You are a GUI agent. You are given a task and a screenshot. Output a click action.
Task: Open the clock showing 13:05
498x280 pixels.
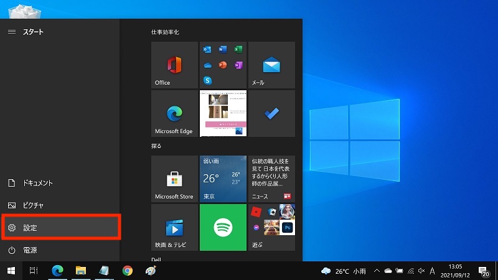coord(455,271)
